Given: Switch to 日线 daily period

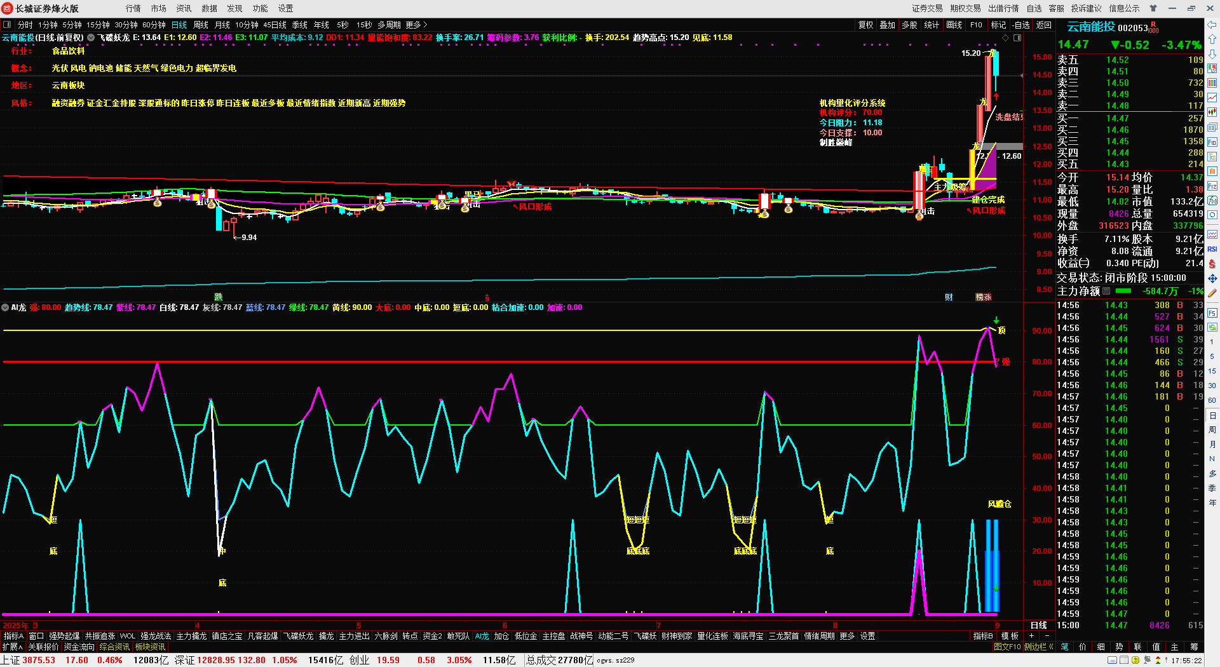Looking at the screenshot, I should point(179,25).
